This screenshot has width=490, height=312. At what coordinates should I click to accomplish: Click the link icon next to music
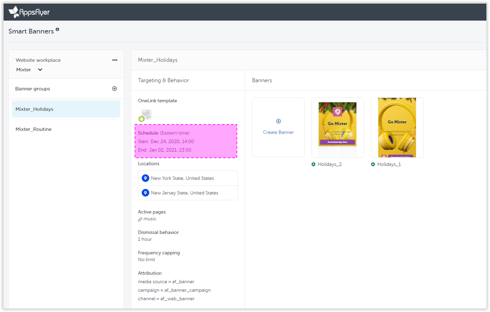(x=140, y=219)
